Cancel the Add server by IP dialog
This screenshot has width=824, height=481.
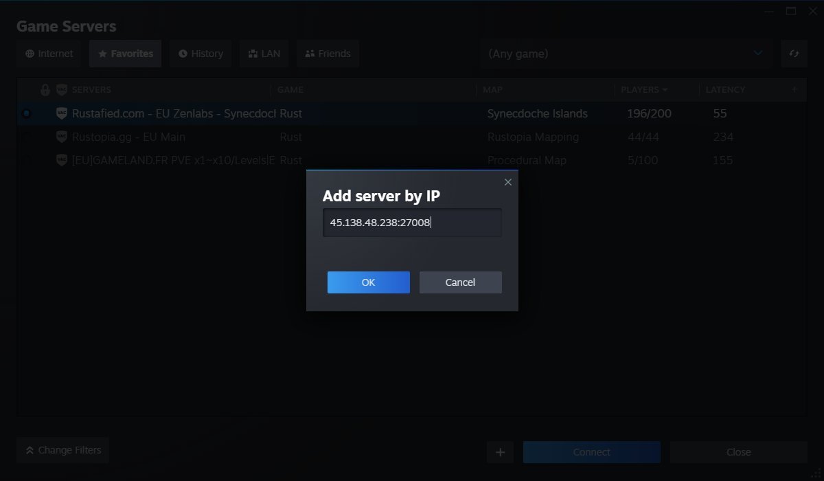460,282
